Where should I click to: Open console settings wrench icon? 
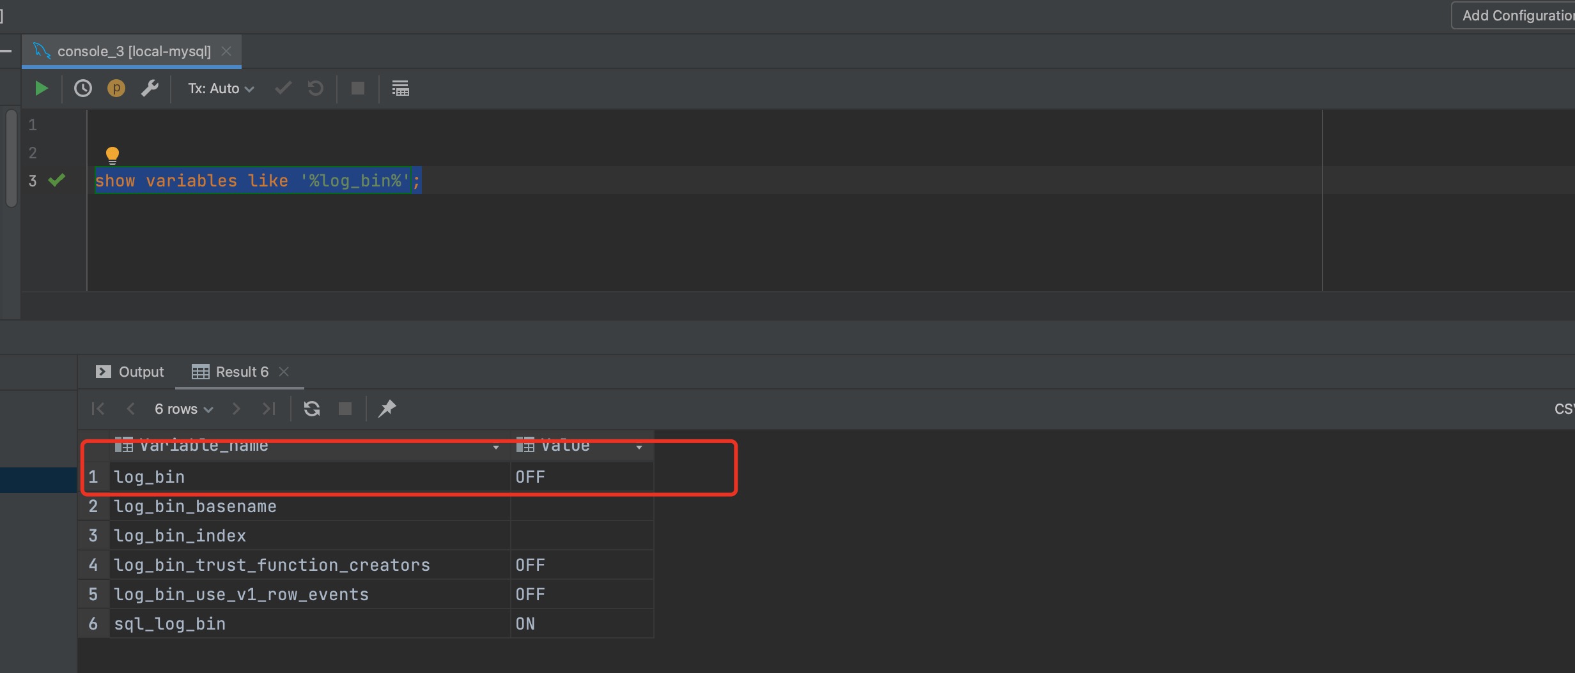point(150,88)
